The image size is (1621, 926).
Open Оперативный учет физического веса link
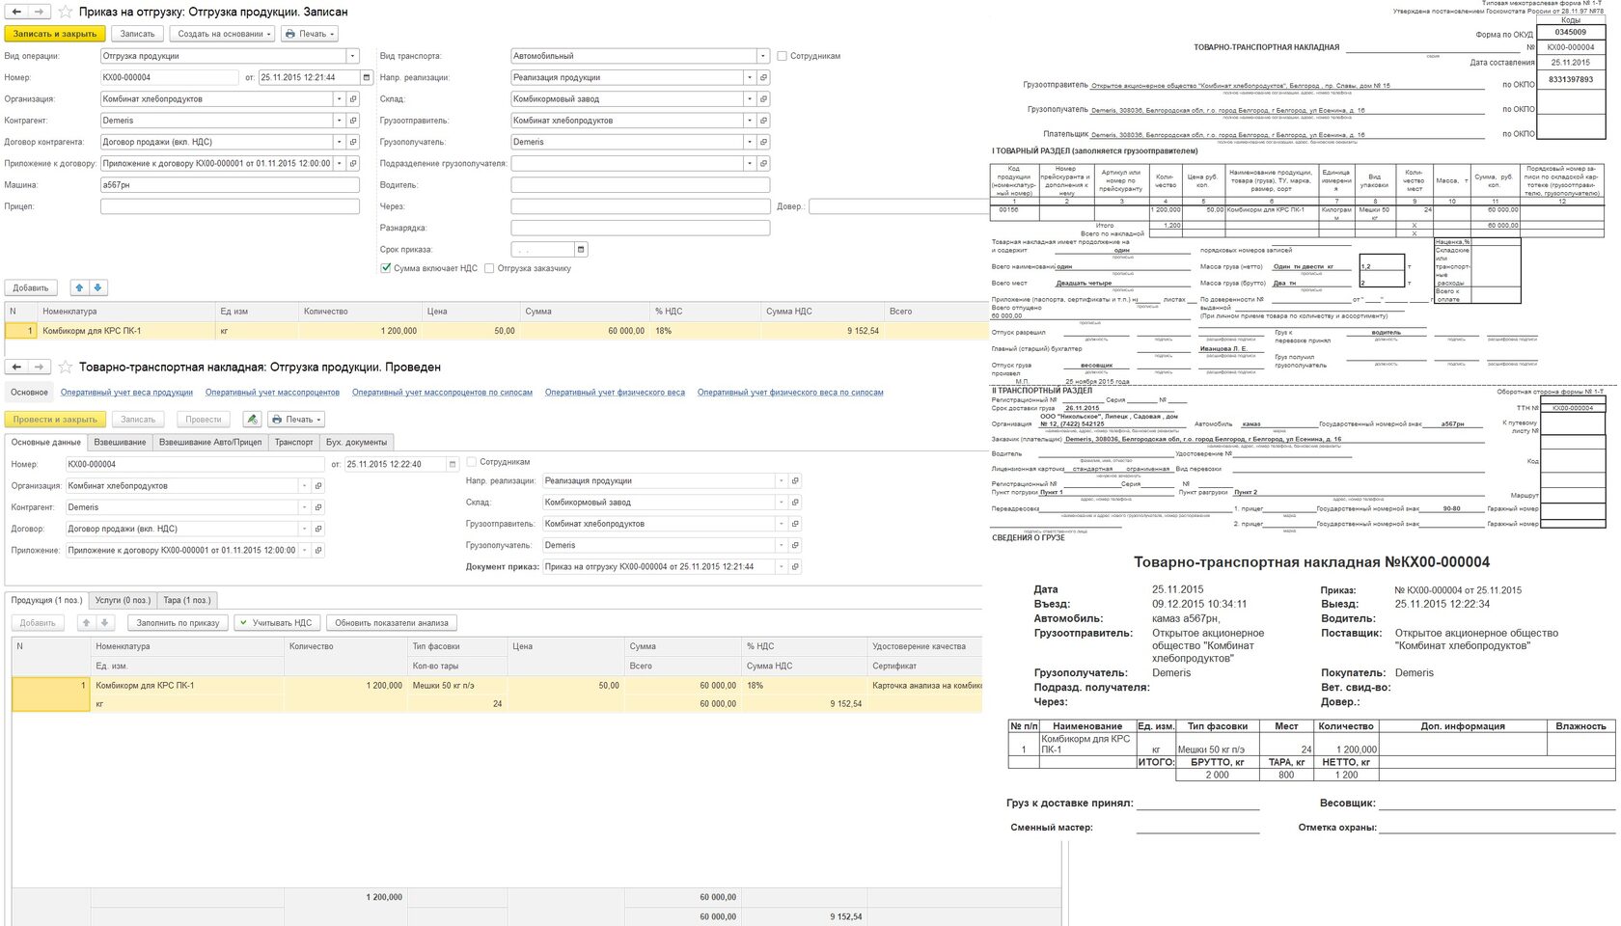(615, 393)
